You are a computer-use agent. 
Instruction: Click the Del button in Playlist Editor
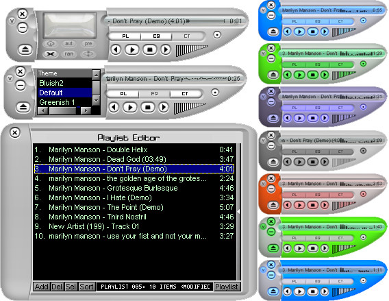[57, 287]
